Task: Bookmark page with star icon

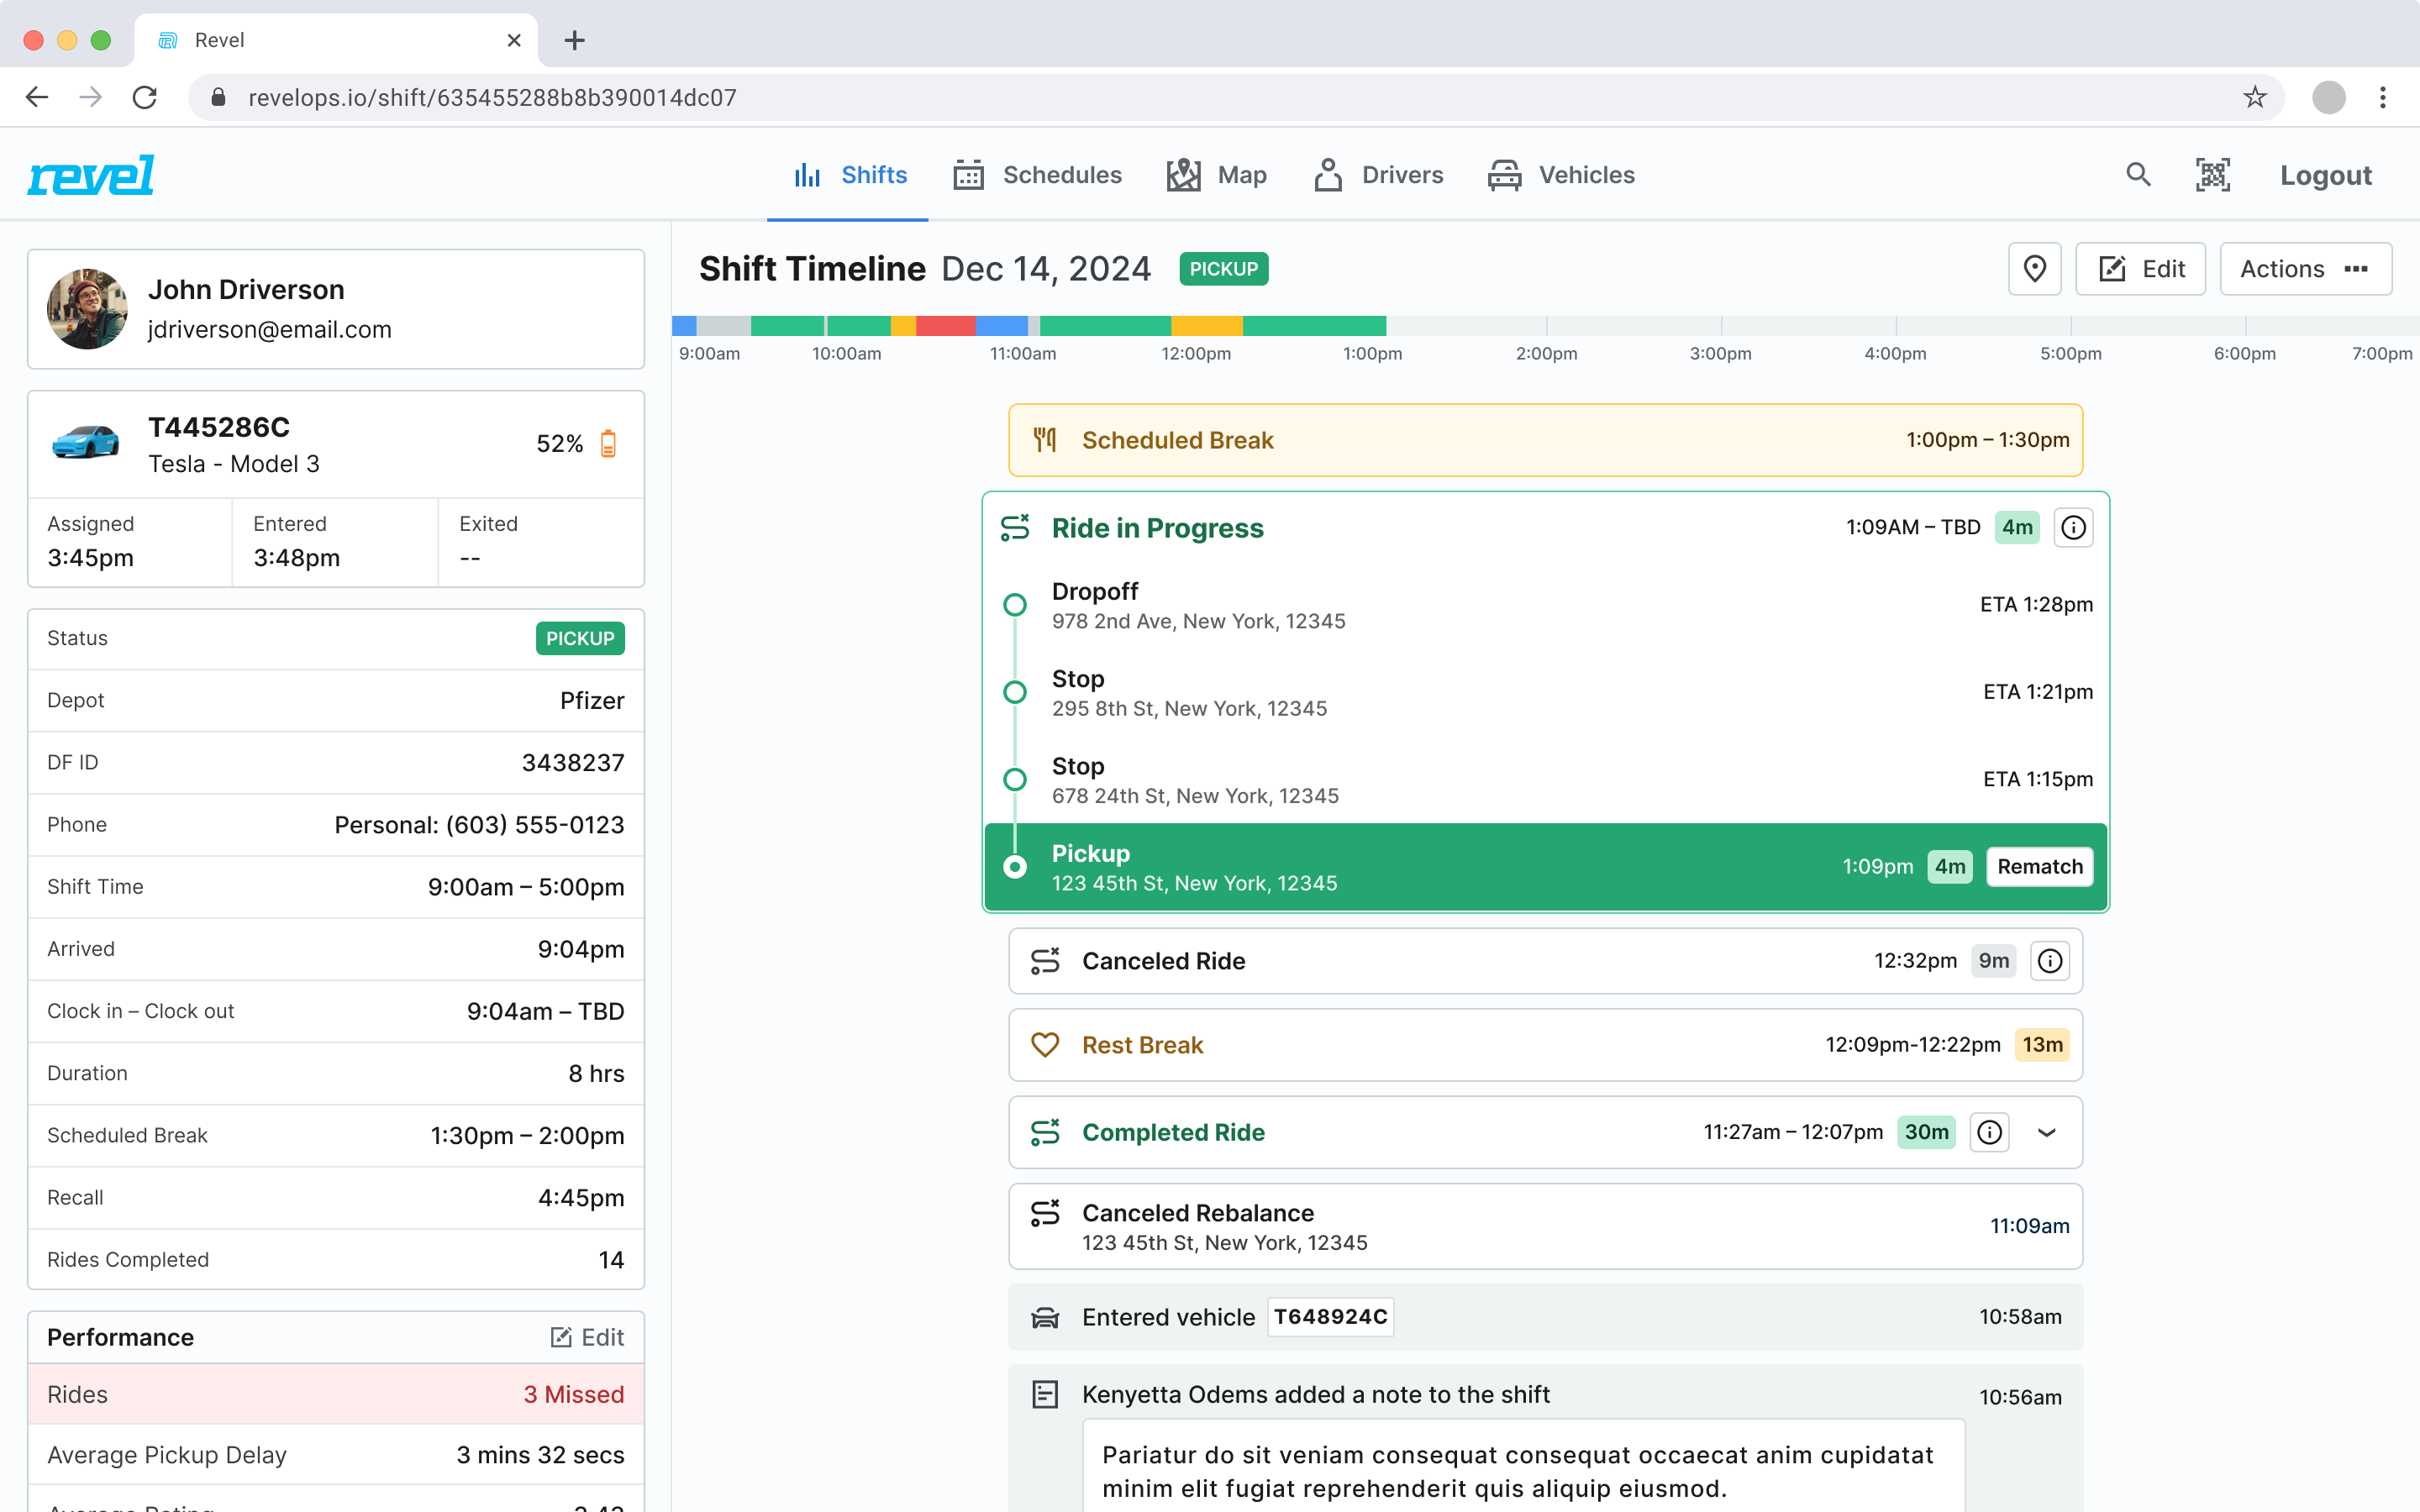Action: pyautogui.click(x=2254, y=97)
